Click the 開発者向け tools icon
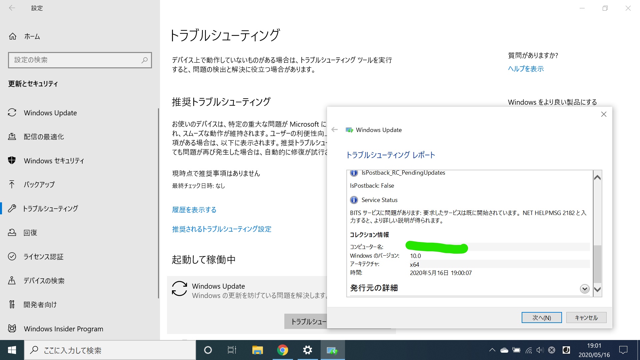This screenshot has width=640, height=360. click(x=12, y=304)
